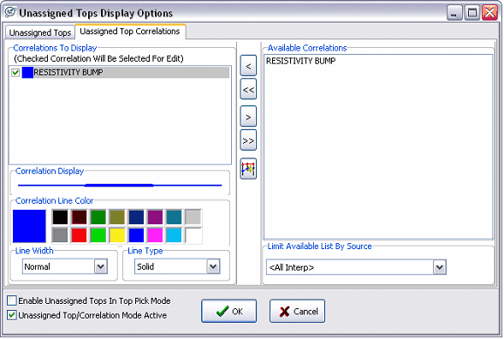Click the blue color box beside RESISTIVITY BUMP
The width and height of the screenshot is (504, 339).
[27, 73]
